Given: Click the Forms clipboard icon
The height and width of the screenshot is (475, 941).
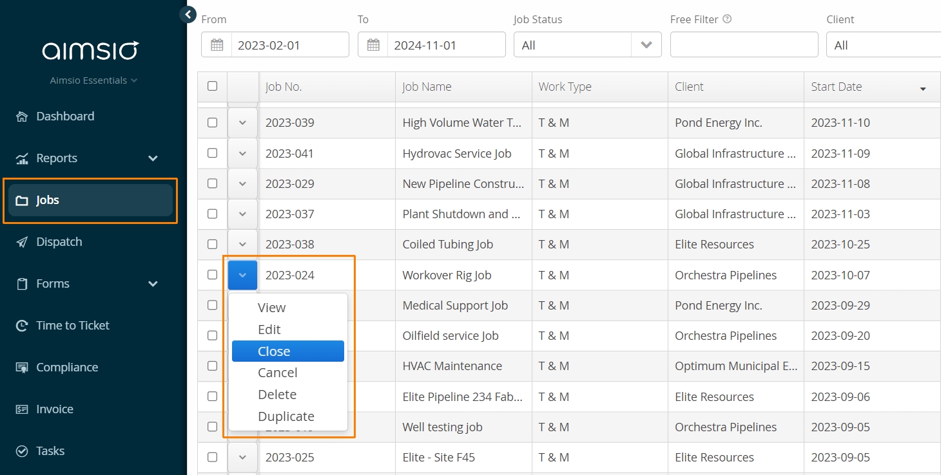Looking at the screenshot, I should [22, 284].
